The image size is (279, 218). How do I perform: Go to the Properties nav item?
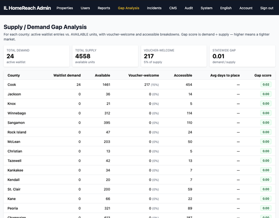click(65, 8)
